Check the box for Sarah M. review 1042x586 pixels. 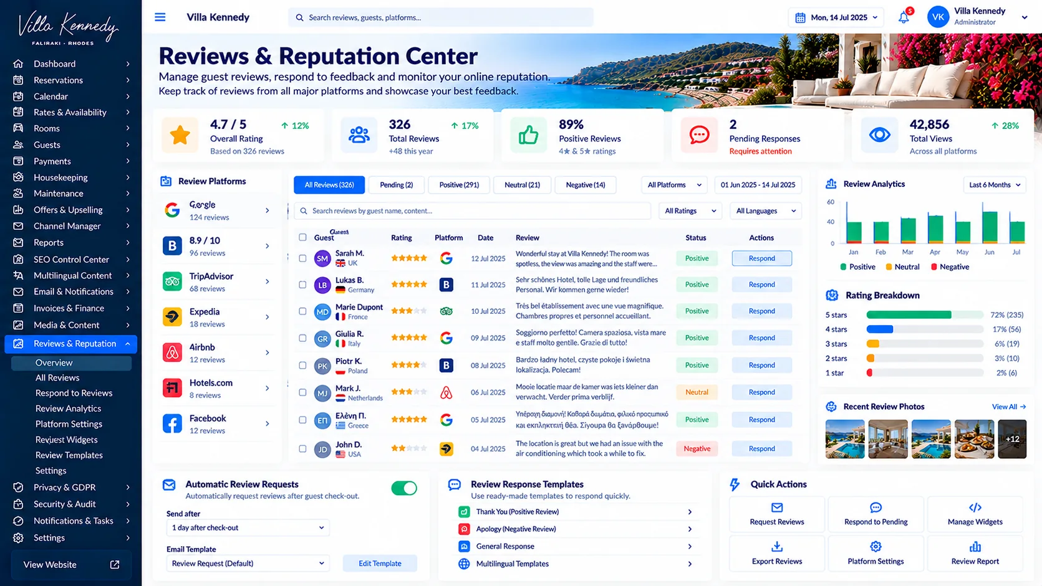tap(302, 258)
